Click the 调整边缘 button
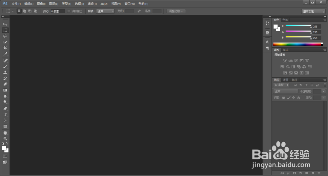The height and width of the screenshot is (176, 328). click(x=176, y=11)
